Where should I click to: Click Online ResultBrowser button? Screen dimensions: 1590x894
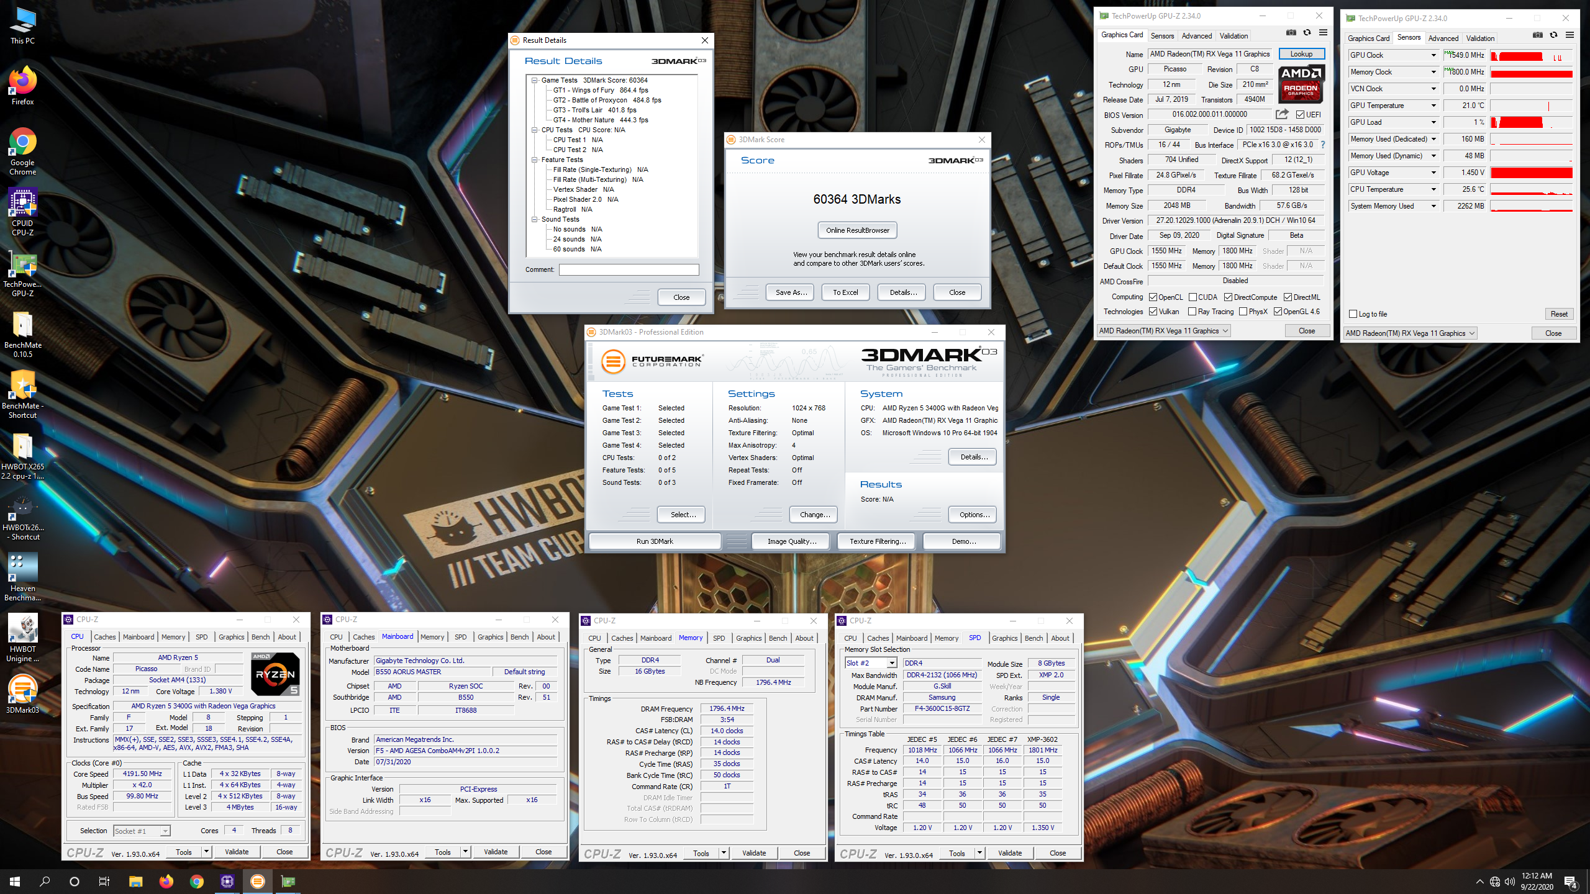coord(857,230)
